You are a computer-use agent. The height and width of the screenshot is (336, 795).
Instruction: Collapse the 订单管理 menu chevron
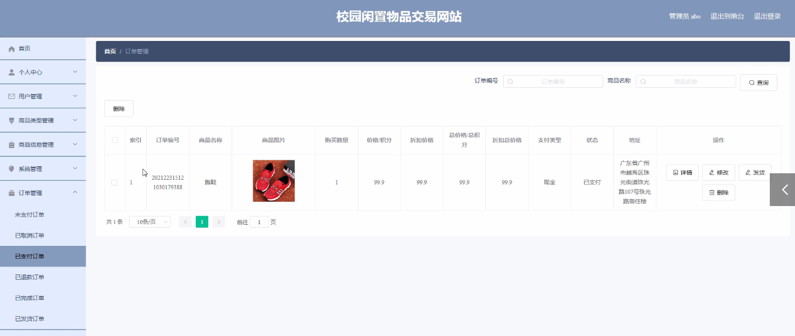[x=75, y=192]
